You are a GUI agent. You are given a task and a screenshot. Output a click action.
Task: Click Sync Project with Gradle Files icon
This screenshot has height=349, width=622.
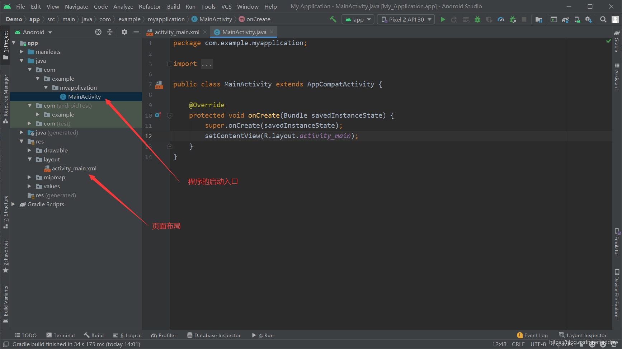pos(565,19)
